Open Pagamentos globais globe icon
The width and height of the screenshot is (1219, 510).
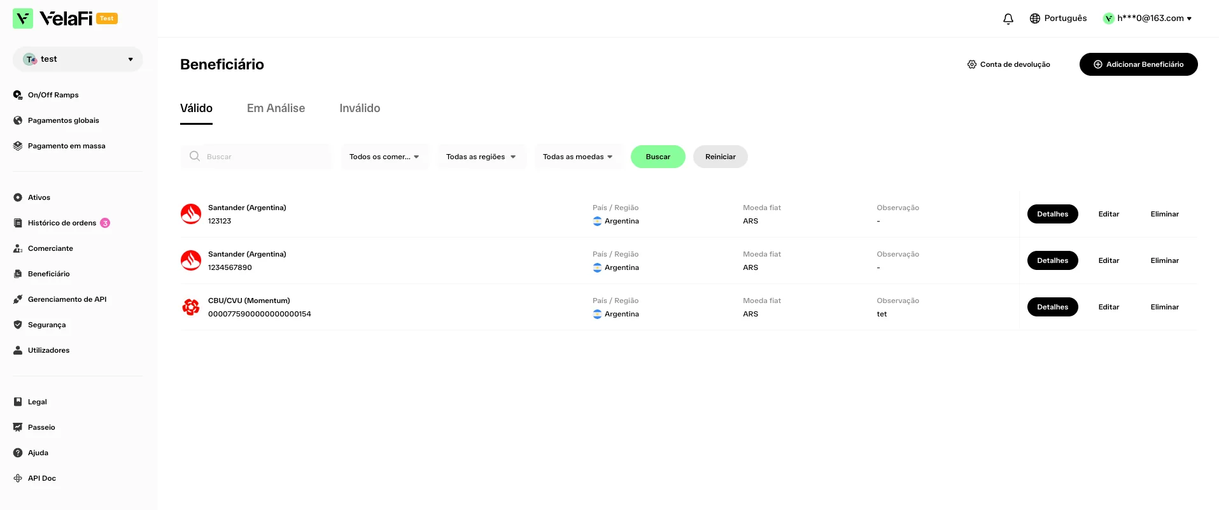(18, 120)
